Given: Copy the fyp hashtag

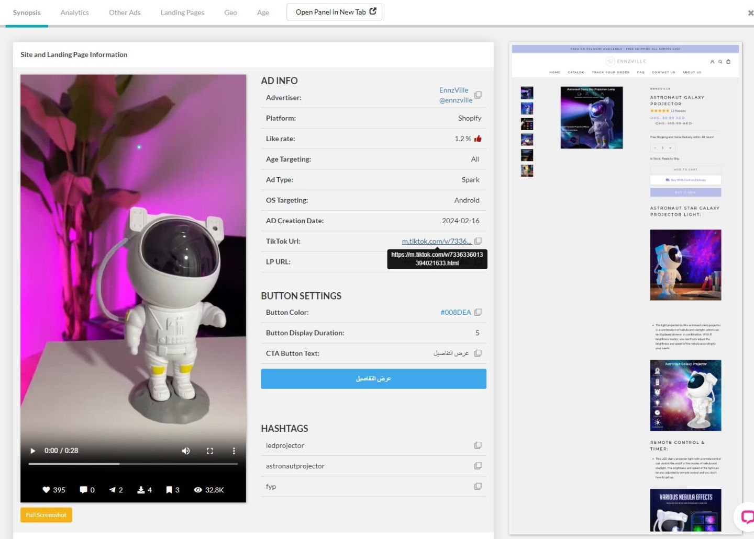Looking at the screenshot, I should 478,486.
